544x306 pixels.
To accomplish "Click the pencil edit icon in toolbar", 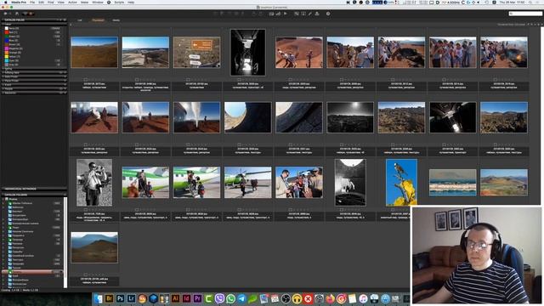I will coord(309,14).
